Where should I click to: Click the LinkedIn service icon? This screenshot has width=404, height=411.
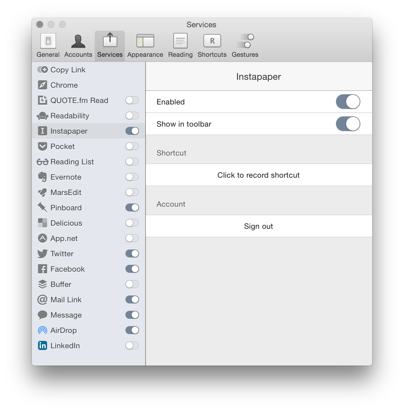point(43,345)
